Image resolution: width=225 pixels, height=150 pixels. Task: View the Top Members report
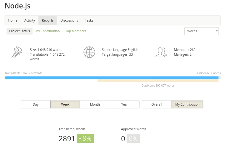pos(76,31)
